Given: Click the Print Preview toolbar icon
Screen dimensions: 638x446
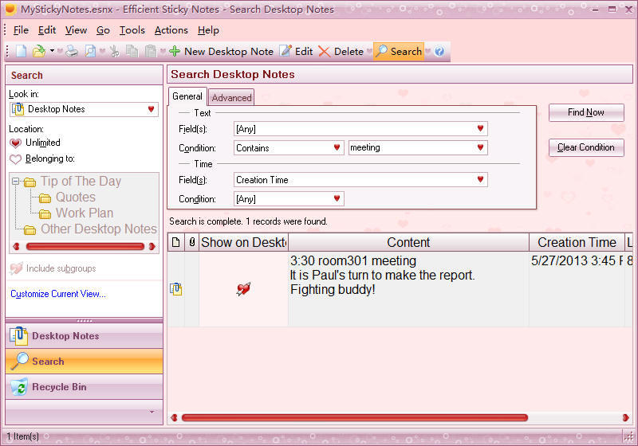Looking at the screenshot, I should pyautogui.click(x=90, y=52).
